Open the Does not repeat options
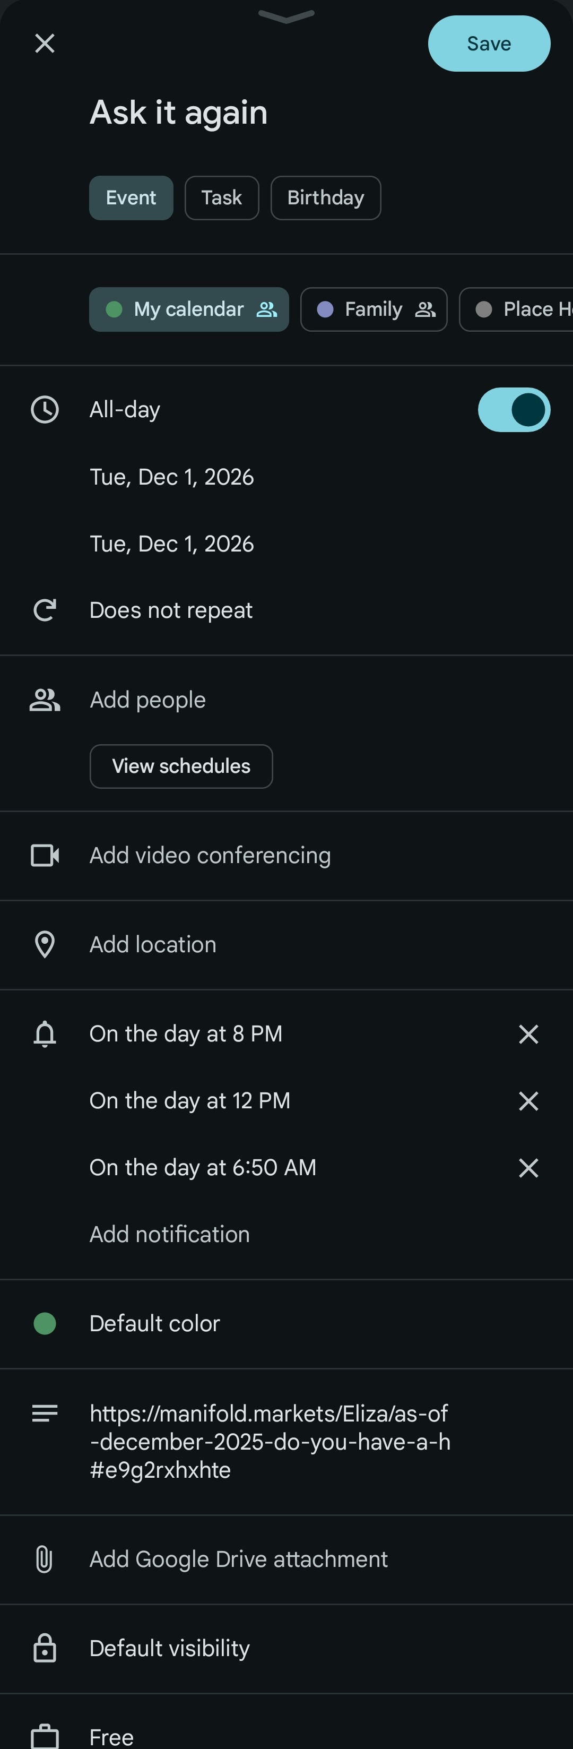This screenshot has height=1749, width=573. click(171, 610)
